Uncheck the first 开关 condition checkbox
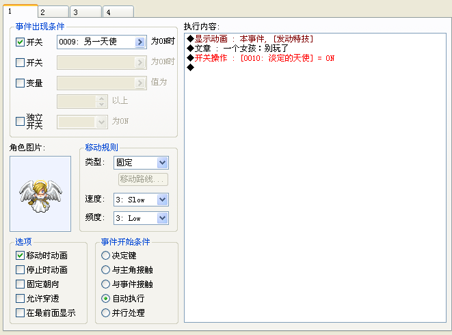 [20, 42]
